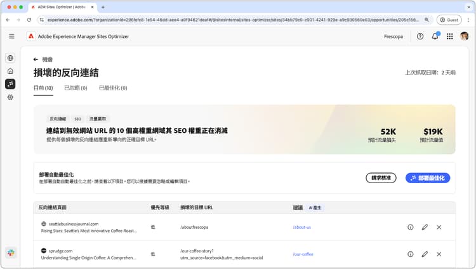Screen dimensions: 476x269
Task: Click the Rising Stars article title
Action: [89, 231]
